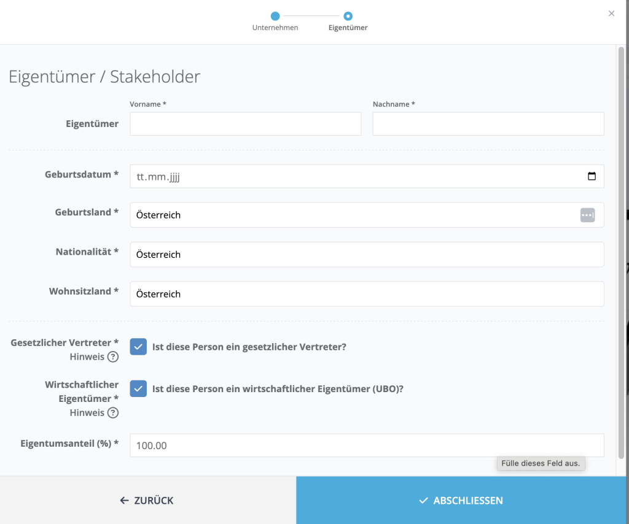Toggle the wirtschaftlicher Eigentümer (UBO) checkbox

(x=138, y=388)
